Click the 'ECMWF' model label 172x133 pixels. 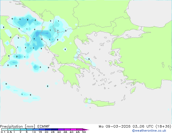[x=43, y=126]
